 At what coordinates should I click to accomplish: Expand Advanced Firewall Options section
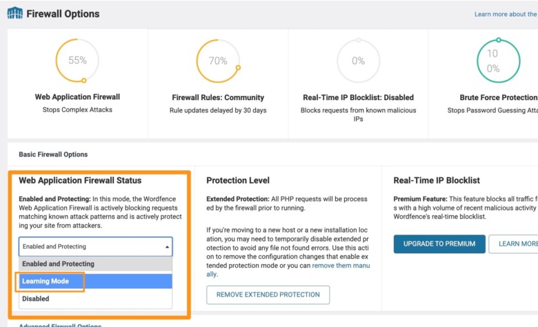point(60,325)
